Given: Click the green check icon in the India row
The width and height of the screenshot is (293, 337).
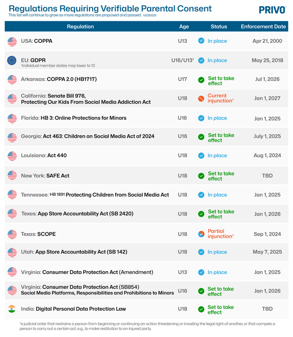Looking at the screenshot, I should click(201, 309).
